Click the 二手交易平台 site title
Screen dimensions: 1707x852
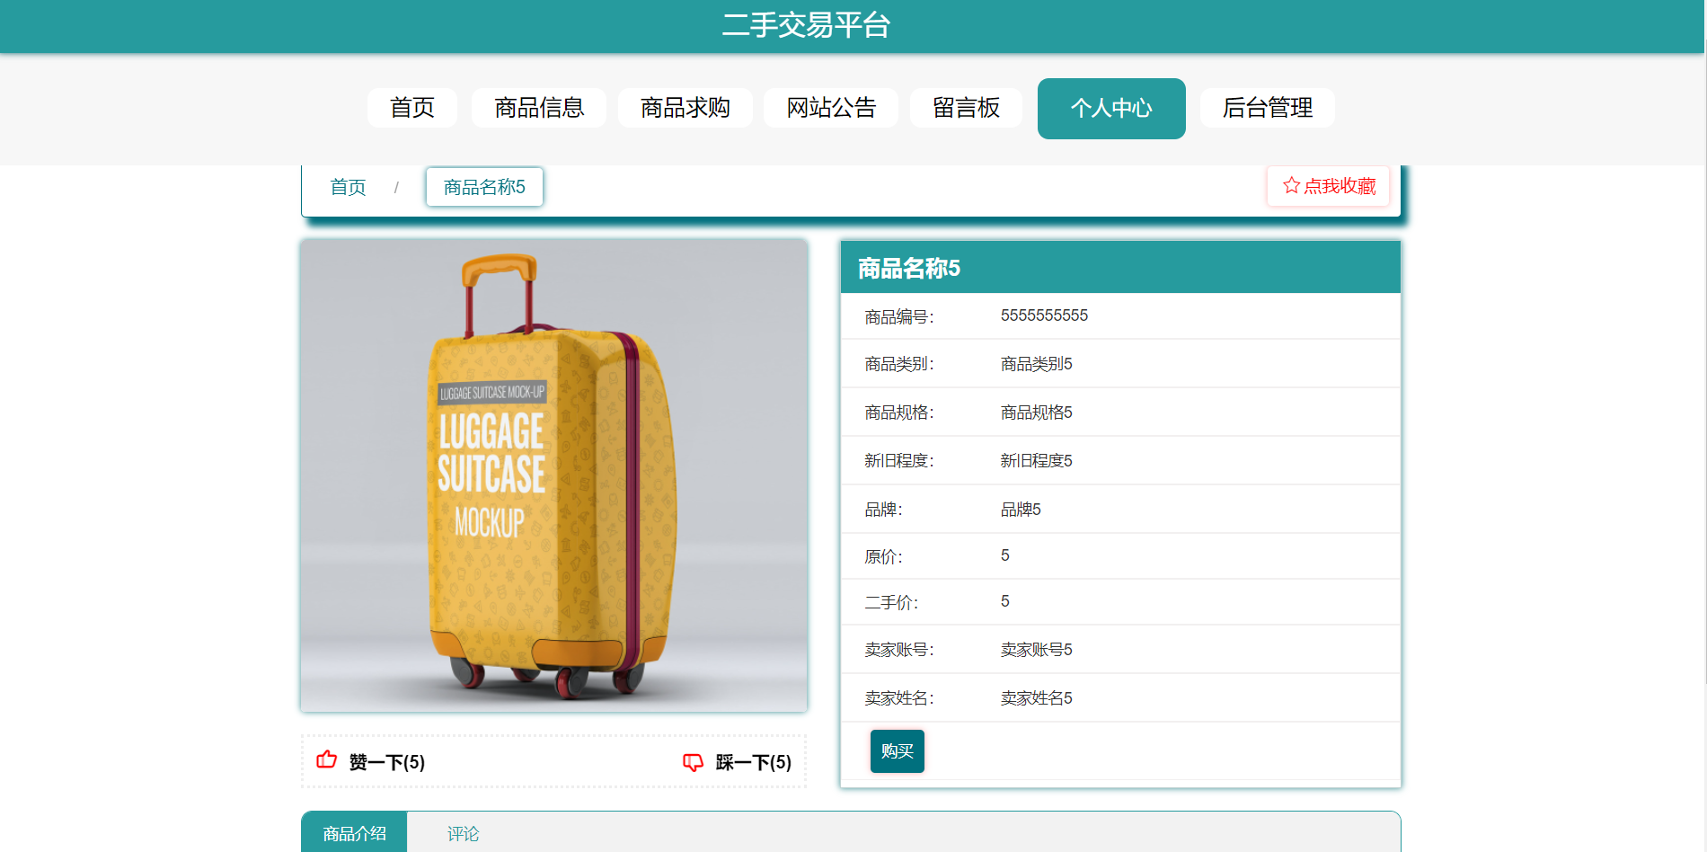tap(806, 25)
